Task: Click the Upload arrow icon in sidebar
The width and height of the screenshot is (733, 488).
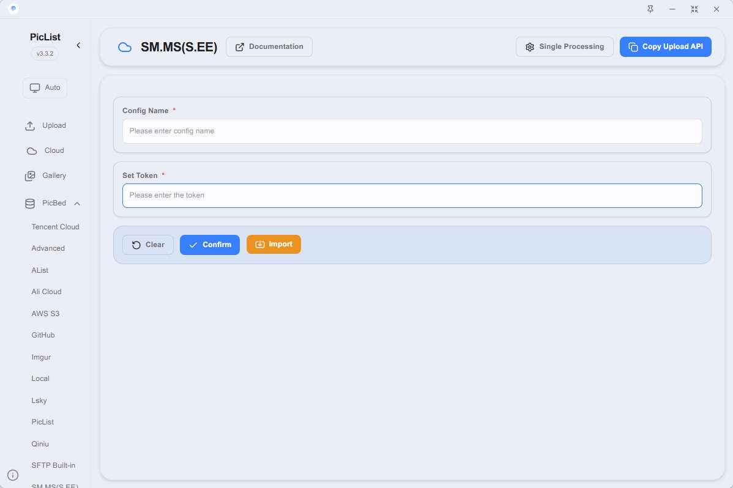Action: tap(30, 126)
